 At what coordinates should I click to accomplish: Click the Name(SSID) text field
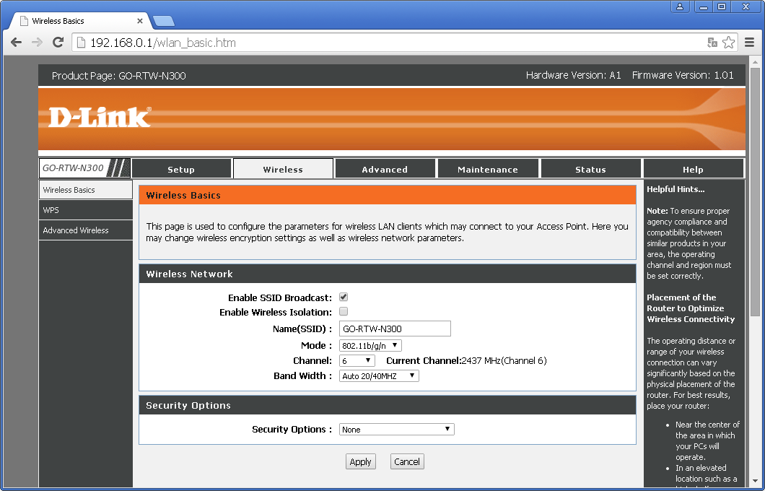[x=395, y=329]
